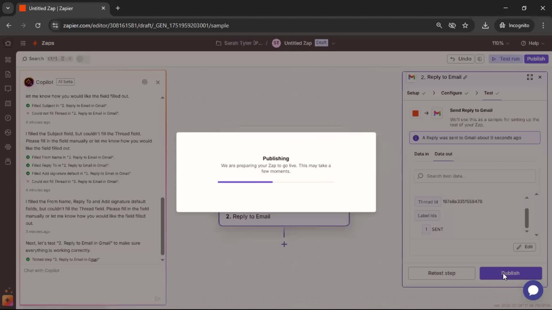Click the Copilot chat scrollbar thumb
The width and height of the screenshot is (552, 310).
pyautogui.click(x=162, y=226)
